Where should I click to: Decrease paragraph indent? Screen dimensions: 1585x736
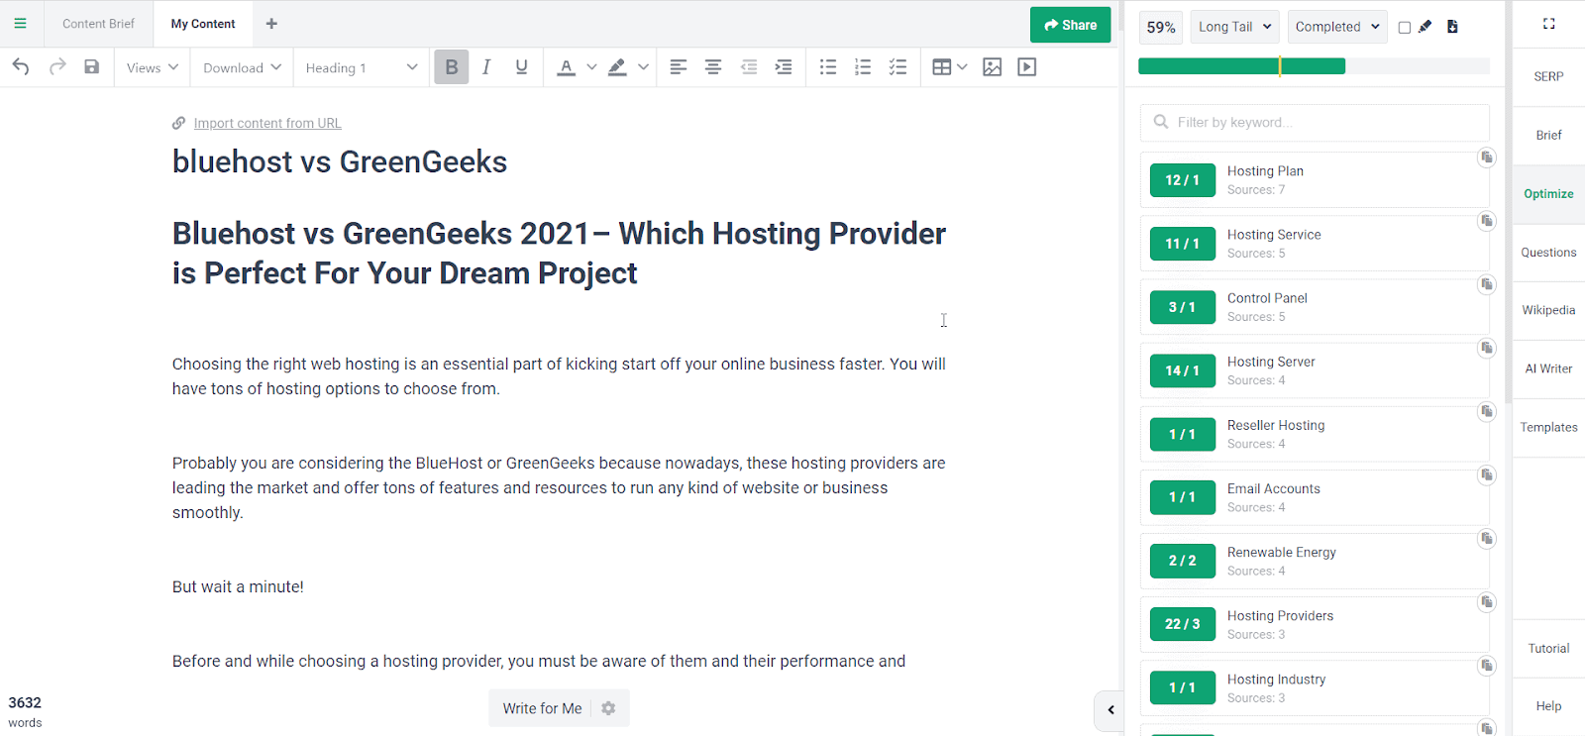click(x=749, y=67)
